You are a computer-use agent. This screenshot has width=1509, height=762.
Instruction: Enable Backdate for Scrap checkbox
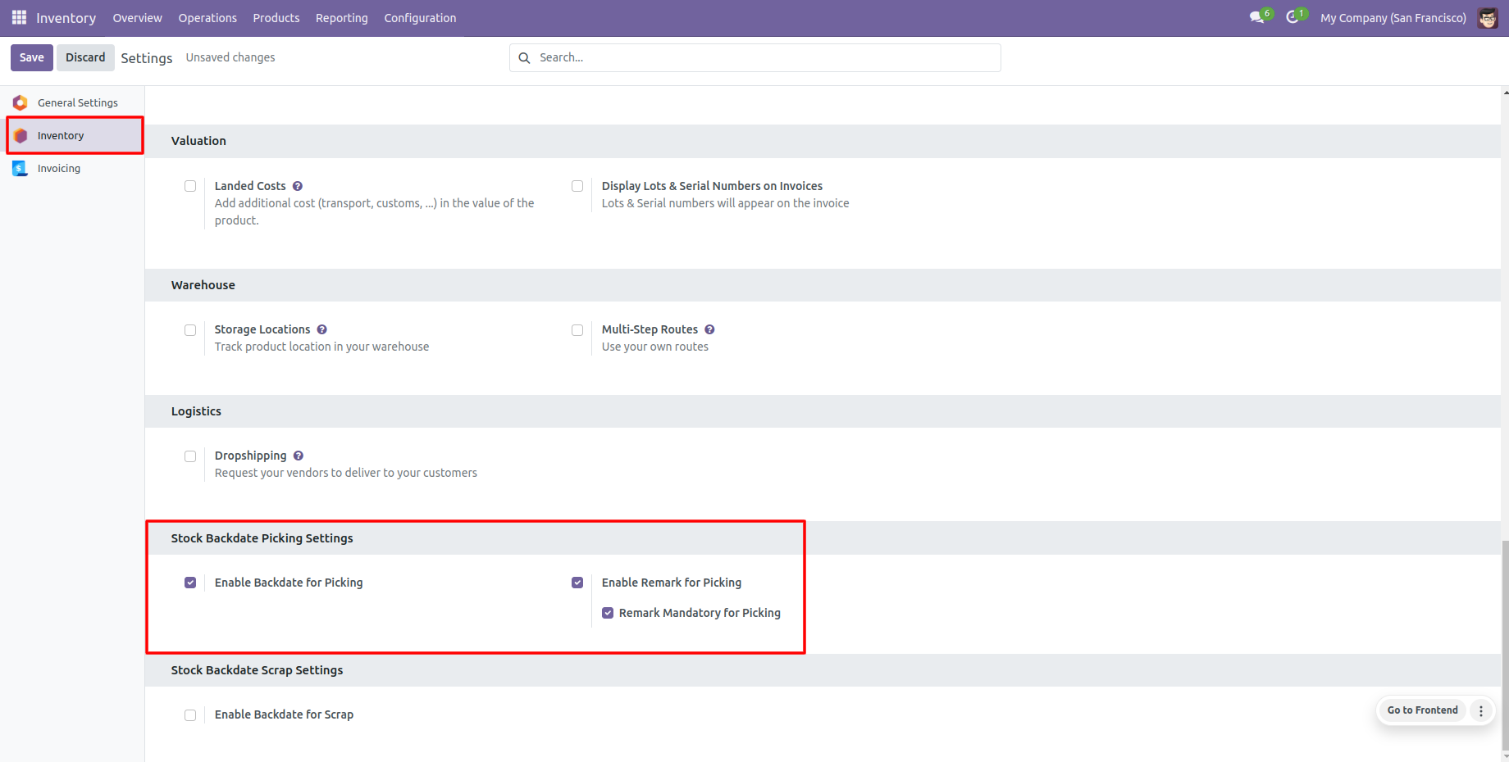pos(190,715)
